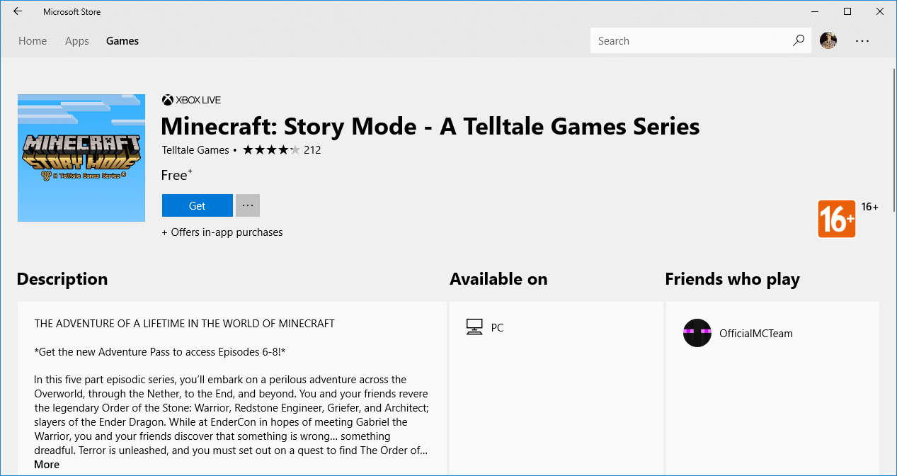Click the 16+ age rating badge

836,219
